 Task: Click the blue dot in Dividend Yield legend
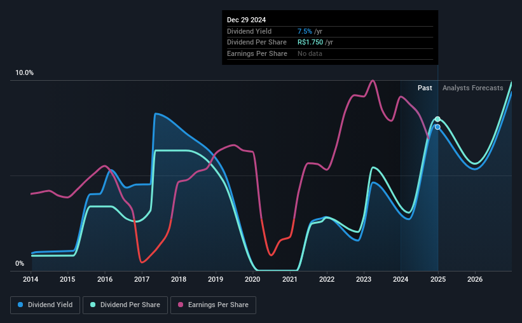[20, 305]
